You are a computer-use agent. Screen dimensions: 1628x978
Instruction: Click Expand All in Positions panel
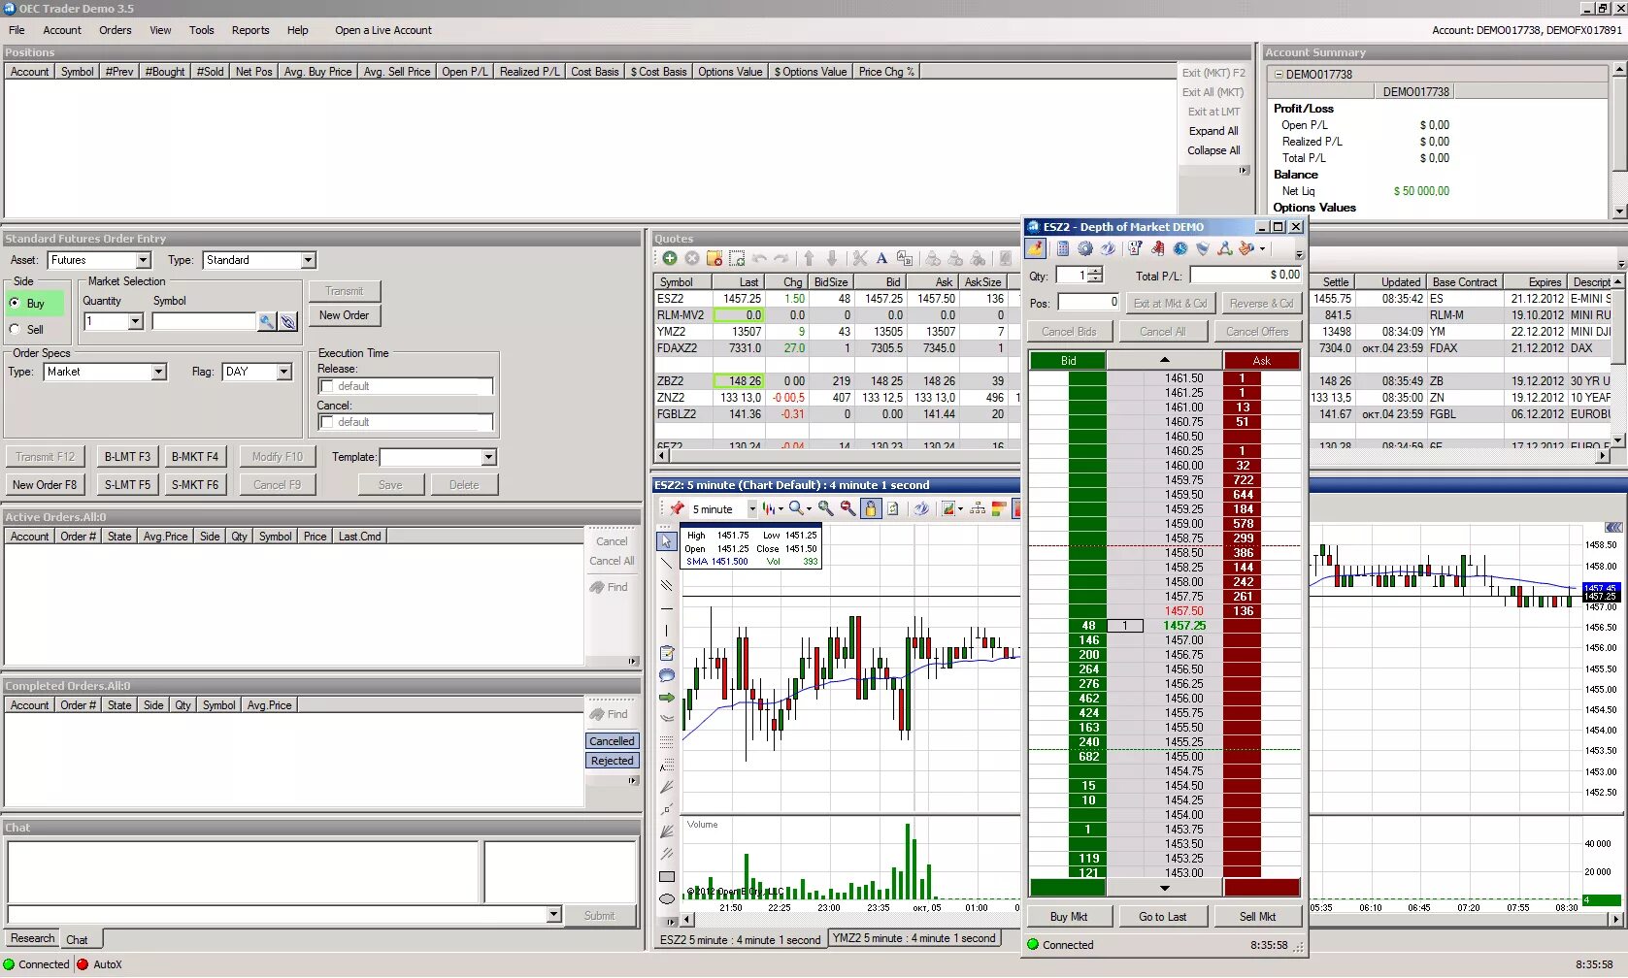(1213, 131)
